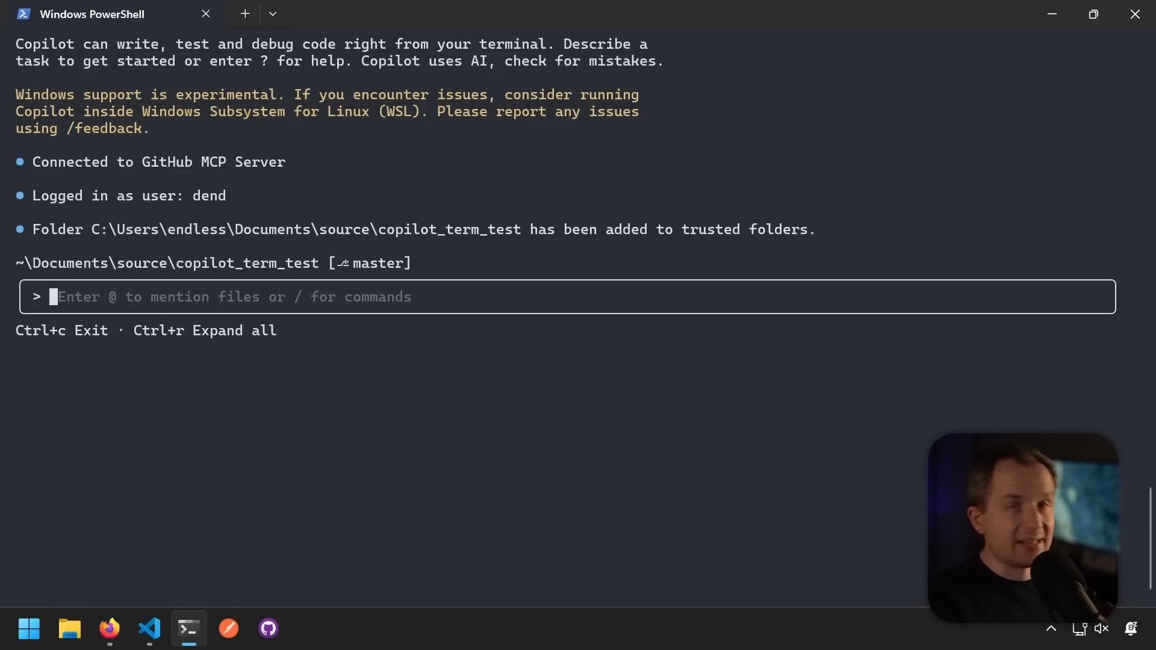This screenshot has width=1156, height=650.
Task: Open the orange Postman-style app icon
Action: point(229,628)
